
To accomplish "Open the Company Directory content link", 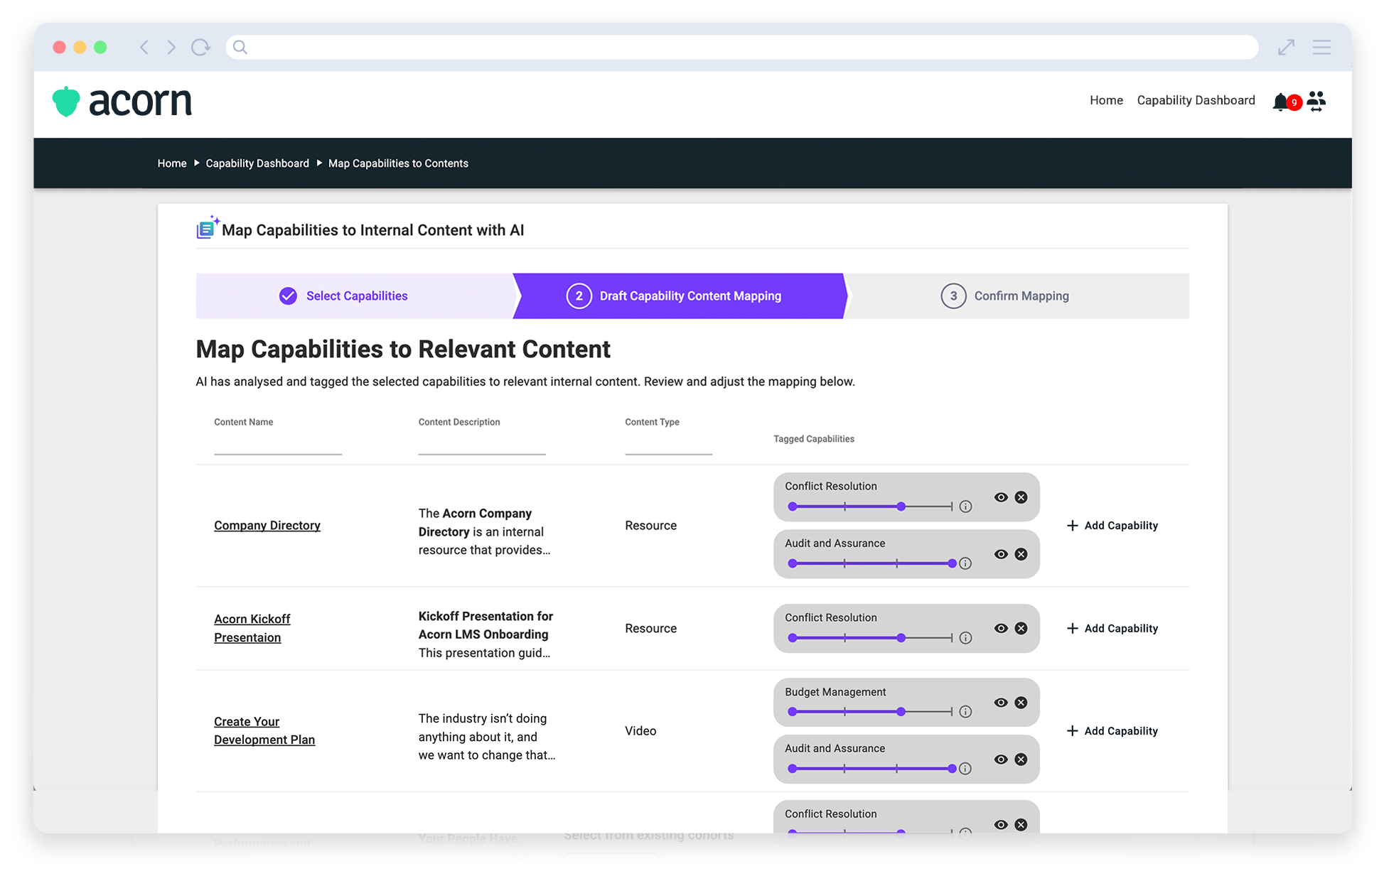I will [267, 526].
